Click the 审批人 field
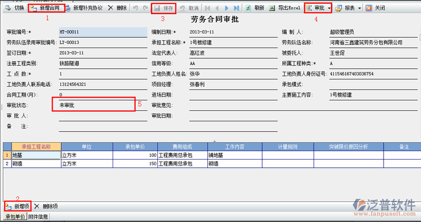Image resolution: width=421 pixels, height=222 pixels. [103, 116]
